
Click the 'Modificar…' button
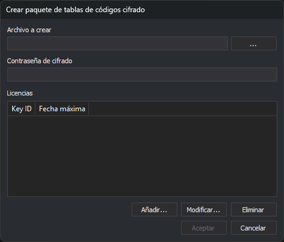pyautogui.click(x=204, y=210)
